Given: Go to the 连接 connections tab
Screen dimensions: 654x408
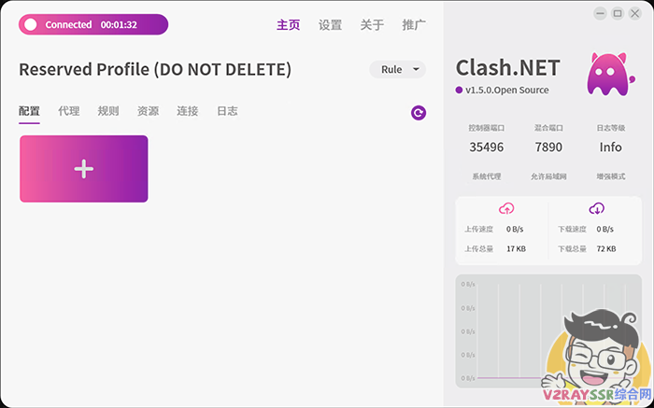Looking at the screenshot, I should pyautogui.click(x=188, y=111).
